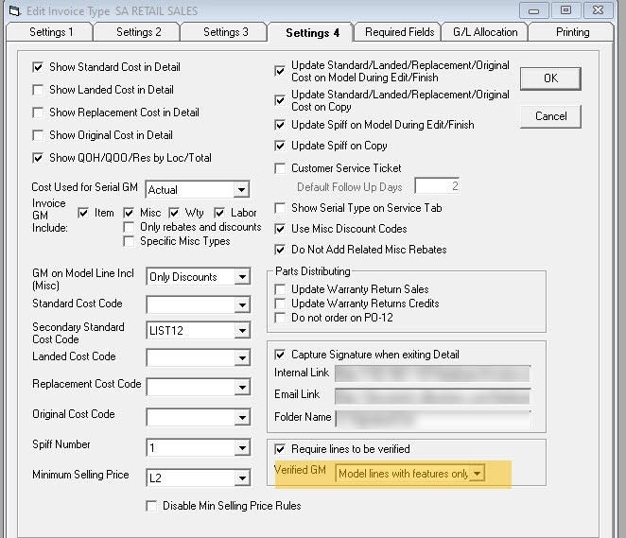Switch to G/L Allocation tab
Screen dimensions: 626x538
click(x=485, y=32)
